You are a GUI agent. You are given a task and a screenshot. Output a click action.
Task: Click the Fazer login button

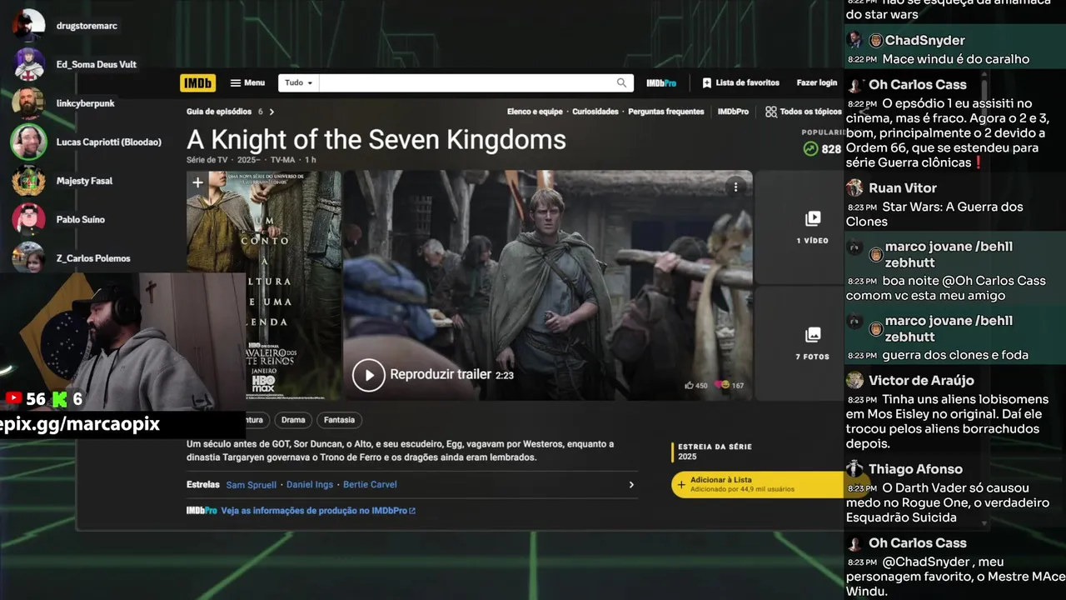[816, 83]
